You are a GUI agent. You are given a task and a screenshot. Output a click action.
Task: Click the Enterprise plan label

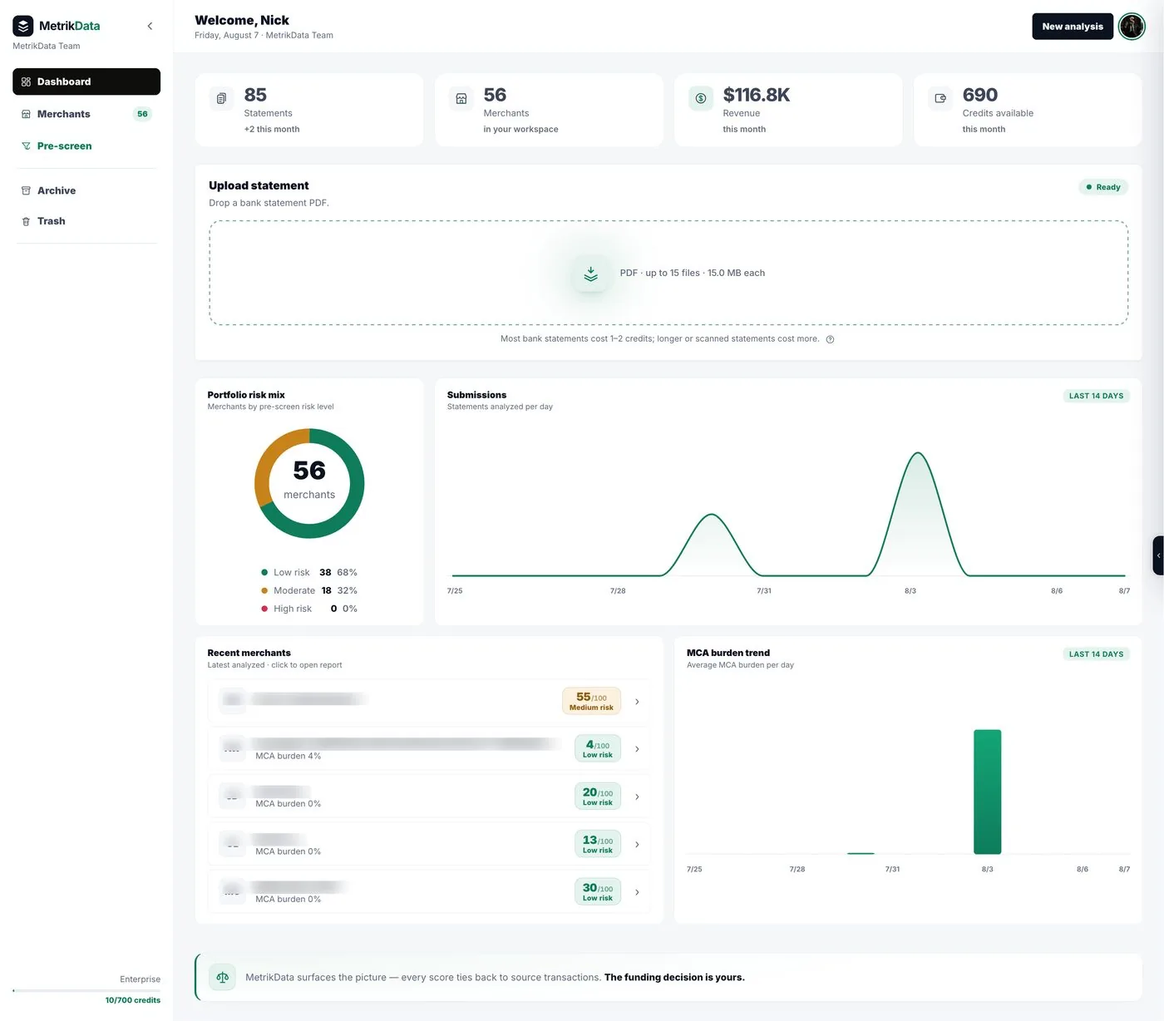[140, 979]
